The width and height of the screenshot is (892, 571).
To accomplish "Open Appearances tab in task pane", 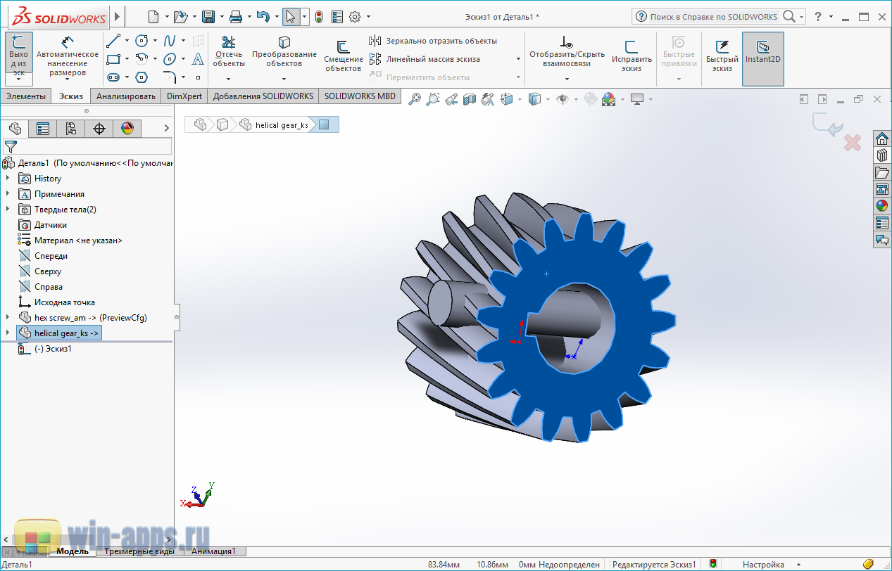I will [x=882, y=206].
